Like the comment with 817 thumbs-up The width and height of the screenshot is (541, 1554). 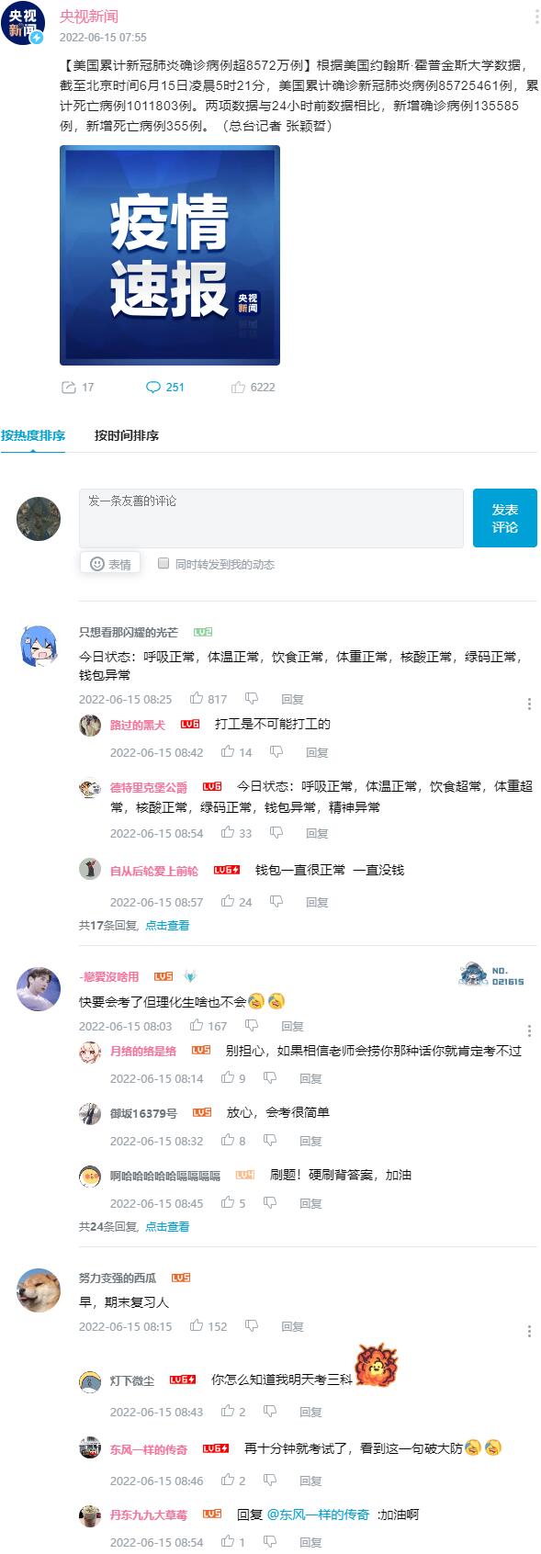[197, 699]
